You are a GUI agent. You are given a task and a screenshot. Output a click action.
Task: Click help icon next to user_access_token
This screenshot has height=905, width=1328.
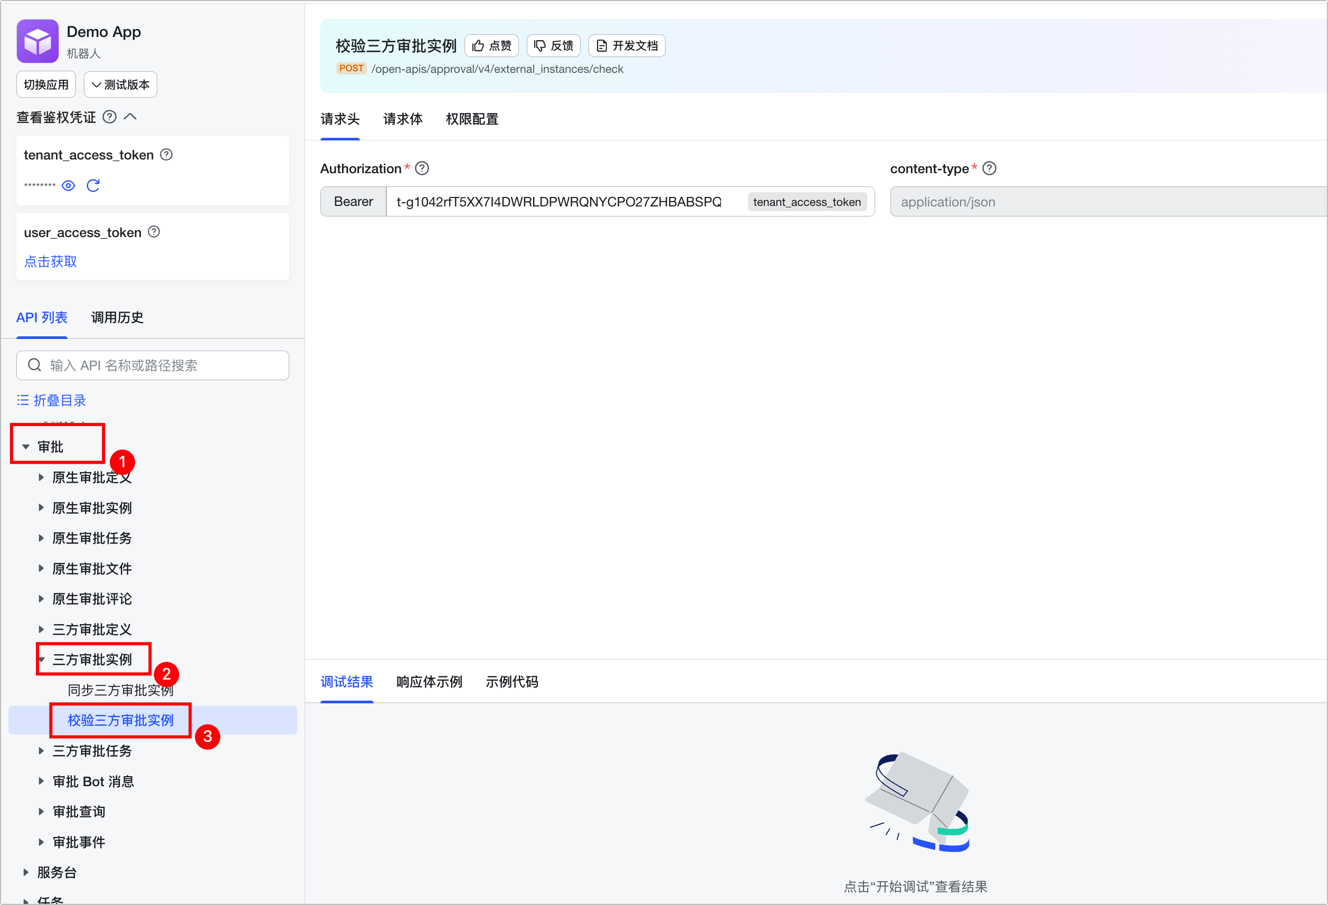154,232
